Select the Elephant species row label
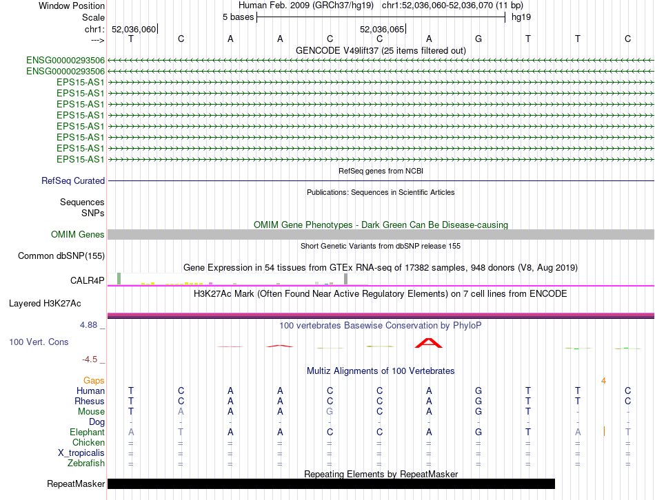The width and height of the screenshot is (655, 500). pos(87,432)
